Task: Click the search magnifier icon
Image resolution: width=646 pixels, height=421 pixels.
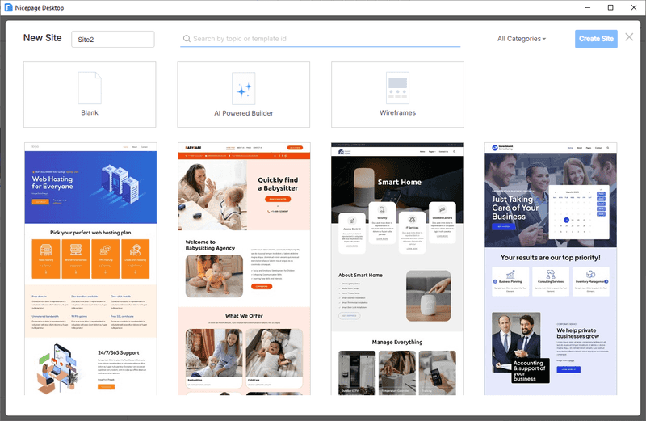Action: [x=187, y=38]
